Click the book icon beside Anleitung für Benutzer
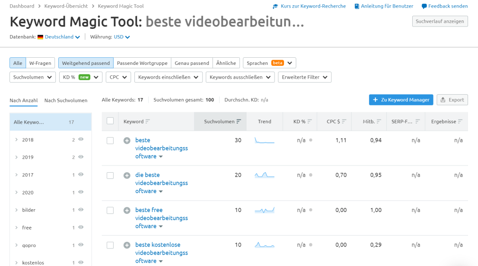Screen dimensions: 478x266 point(357,7)
